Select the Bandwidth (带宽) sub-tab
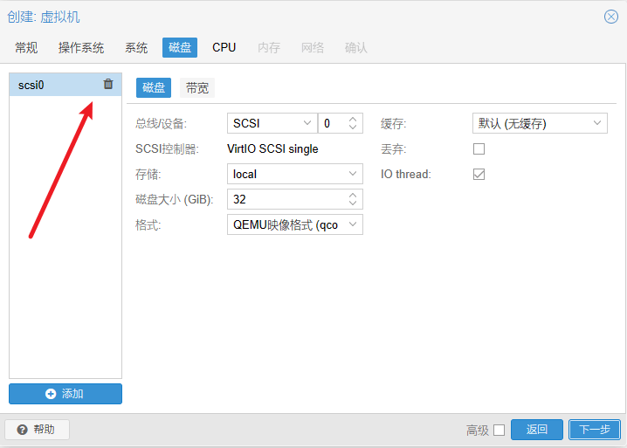 coord(197,87)
